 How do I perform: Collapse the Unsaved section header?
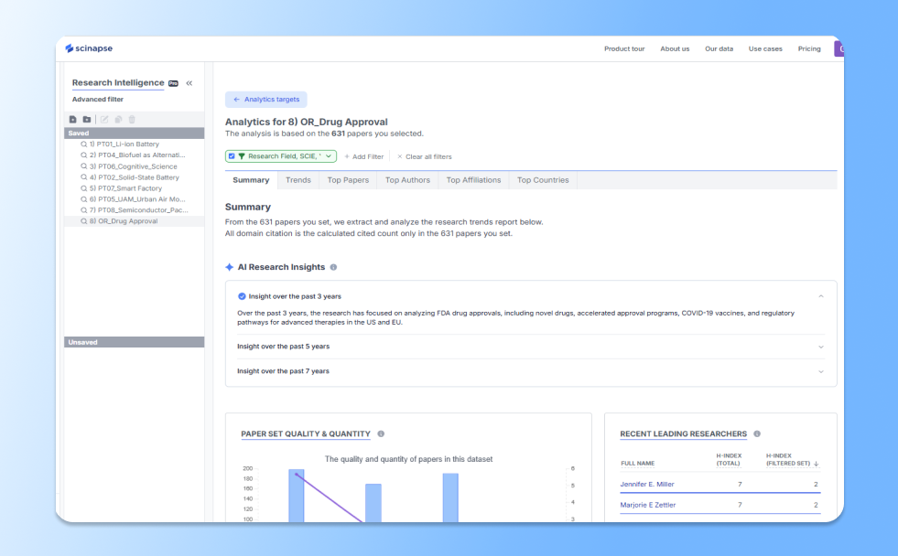coord(134,342)
